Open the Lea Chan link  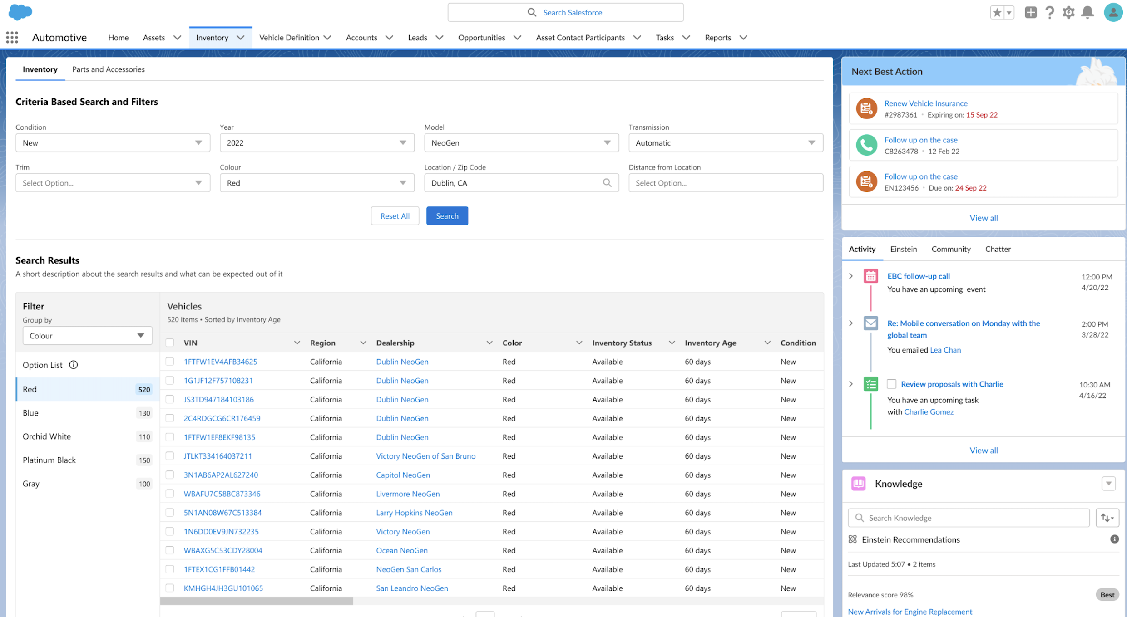(945, 350)
